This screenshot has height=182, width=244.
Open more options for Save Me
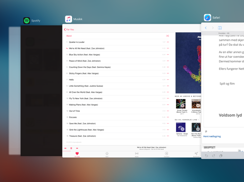[168, 124]
